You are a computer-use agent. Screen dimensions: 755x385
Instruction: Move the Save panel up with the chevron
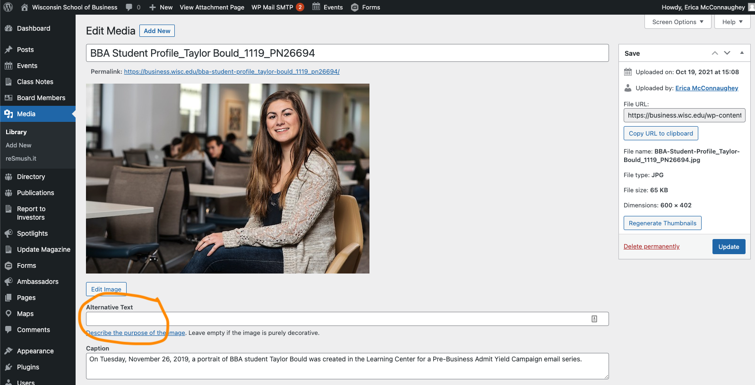point(715,53)
